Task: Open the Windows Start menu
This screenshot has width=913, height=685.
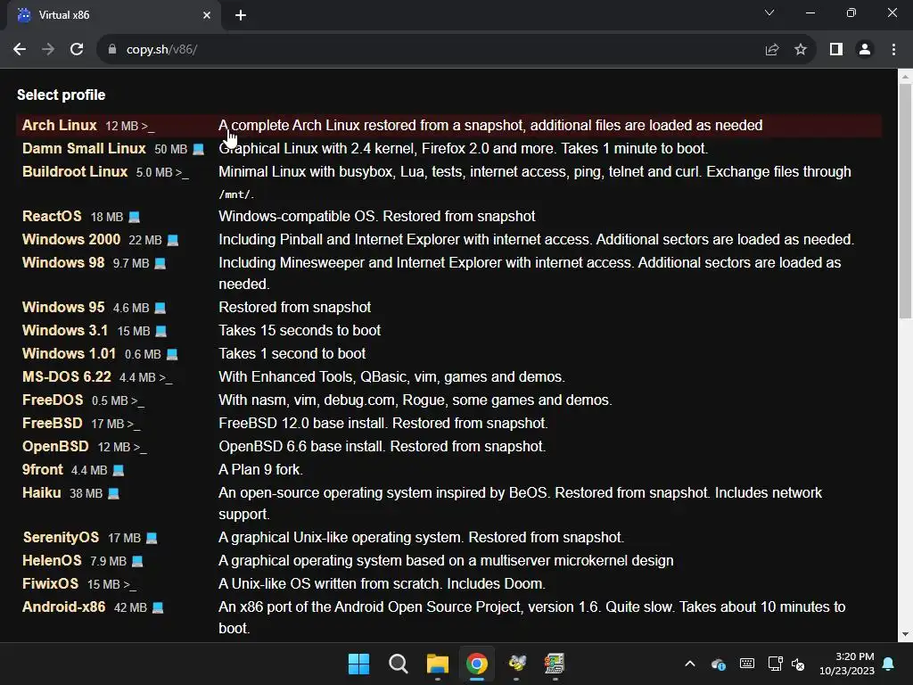Action: (358, 664)
